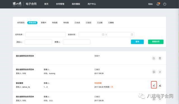Click the green 新建合同 button
Viewport: 179px width, 104px height.
click(156, 42)
